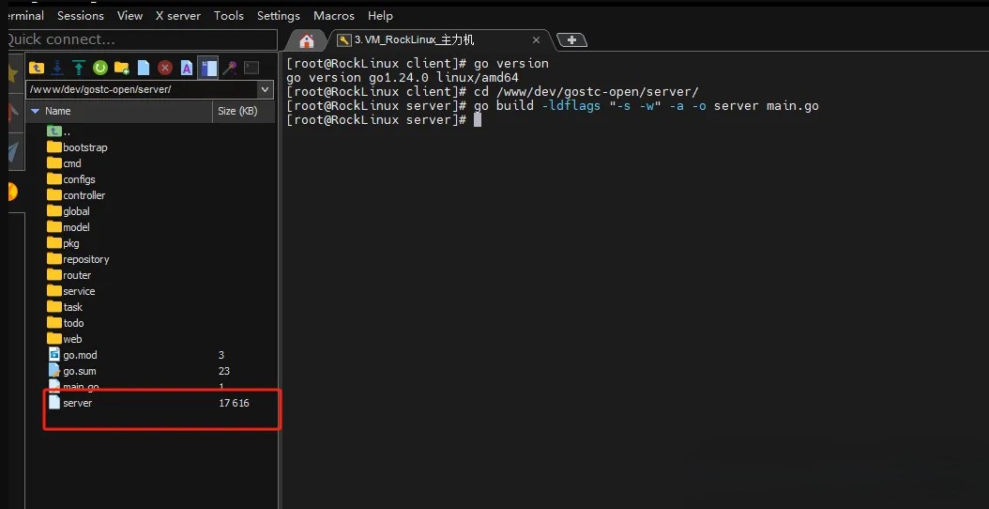Refresh the SFTP file listing
The height and width of the screenshot is (509, 989).
99,68
